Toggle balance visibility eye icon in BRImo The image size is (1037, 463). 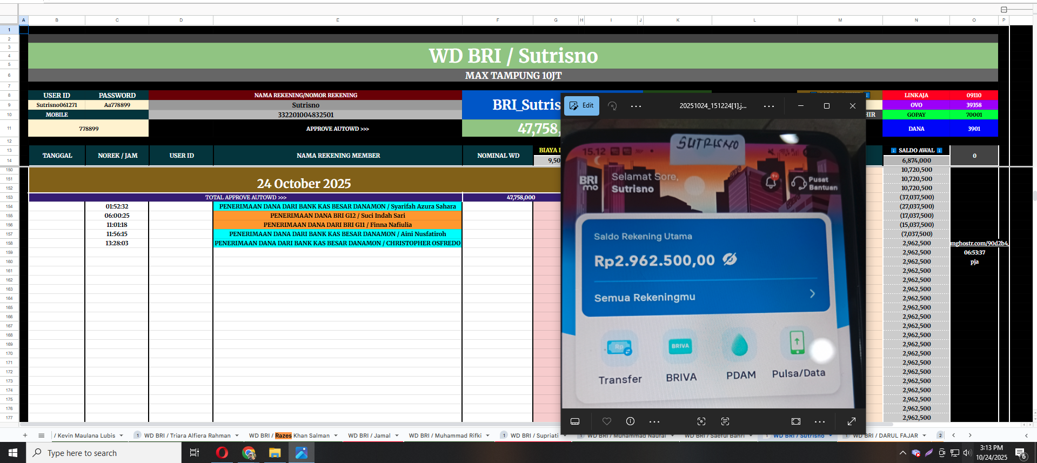point(730,259)
